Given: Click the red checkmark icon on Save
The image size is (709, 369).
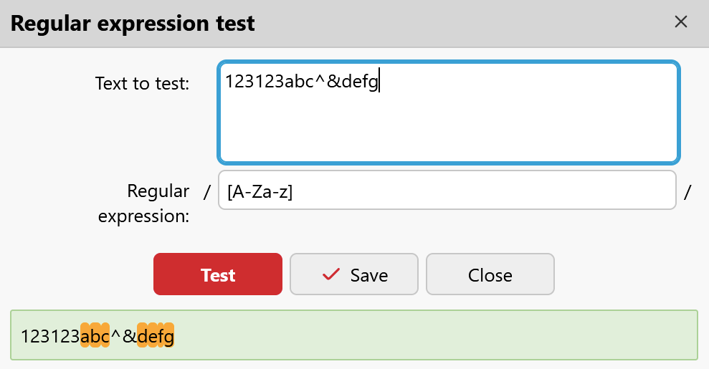Looking at the screenshot, I should click(x=331, y=275).
